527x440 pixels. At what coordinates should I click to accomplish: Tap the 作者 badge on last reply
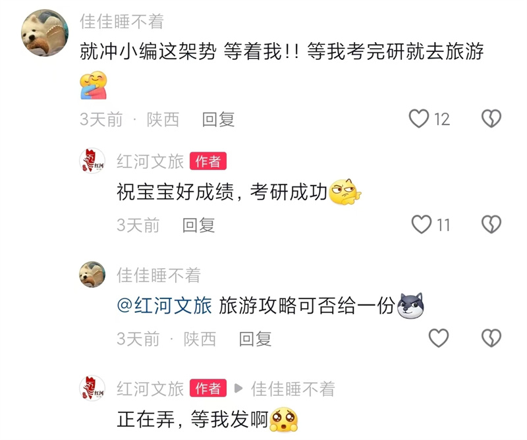pos(208,388)
